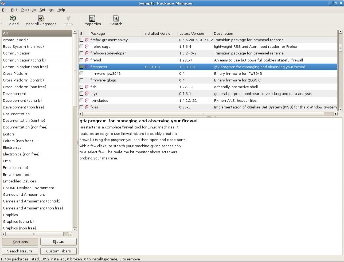
Task: Sort by Package column header
Action: point(116,33)
